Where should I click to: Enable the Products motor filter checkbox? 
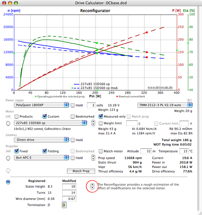(16, 116)
